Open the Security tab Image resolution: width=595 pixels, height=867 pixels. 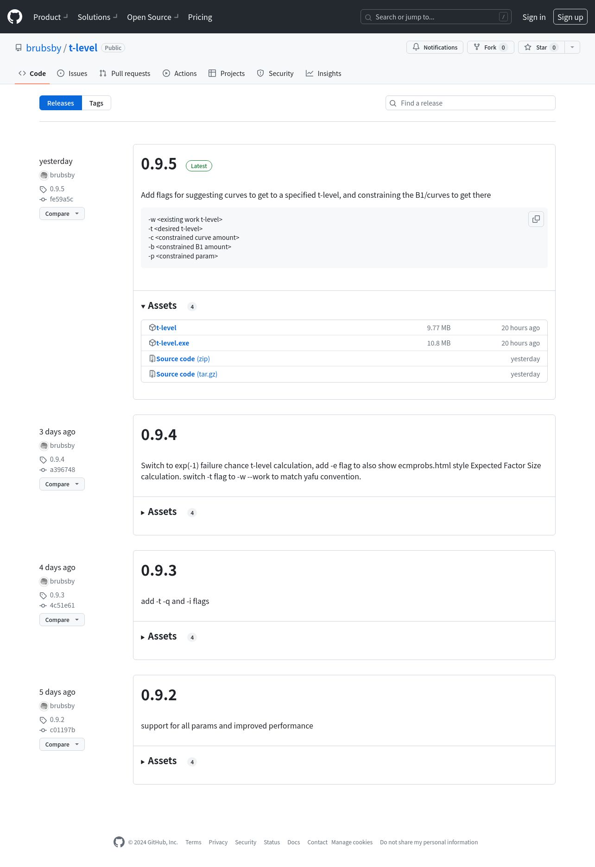(x=275, y=73)
